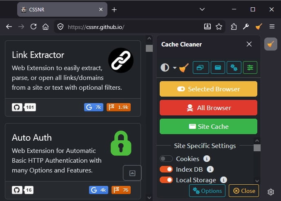Screen dimensions: 281x201
Task: Open a new browser tab
Action: click(x=114, y=10)
